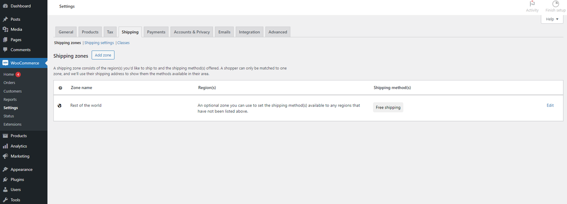This screenshot has width=567, height=204.
Task: Open the Payments tab
Action: 156,32
